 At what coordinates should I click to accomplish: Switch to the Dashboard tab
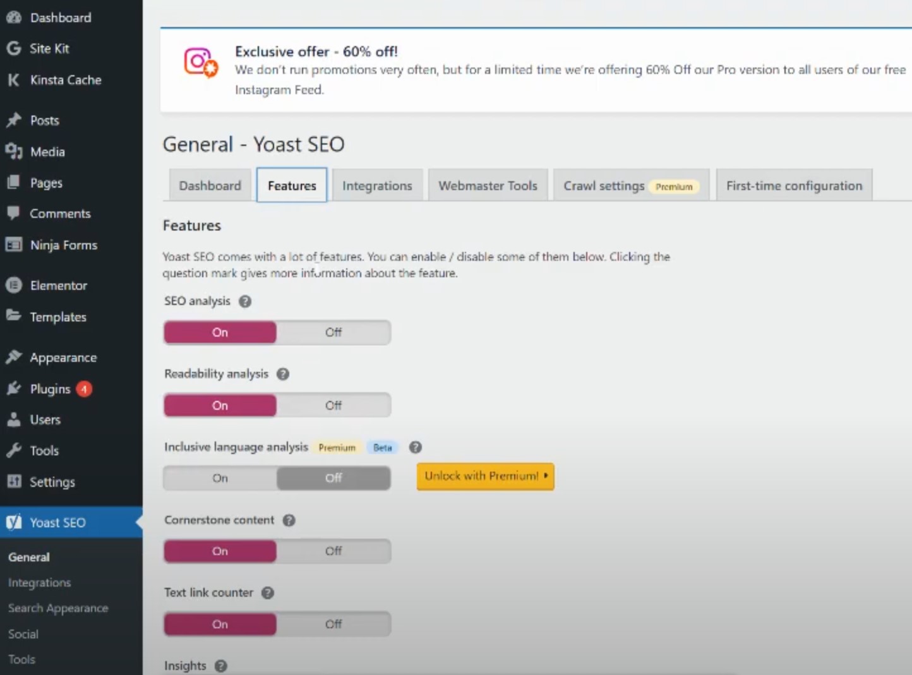[210, 186]
